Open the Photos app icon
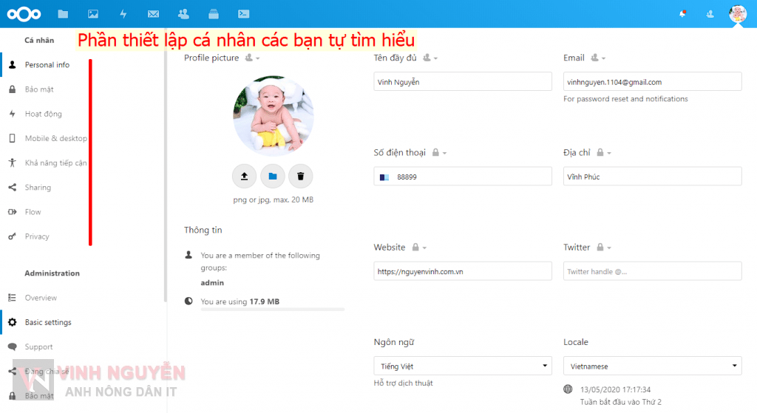Image resolution: width=757 pixels, height=413 pixels. tap(93, 13)
